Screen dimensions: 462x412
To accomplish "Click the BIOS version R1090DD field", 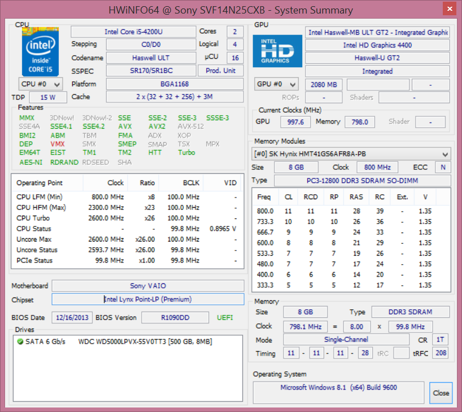I will click(175, 318).
